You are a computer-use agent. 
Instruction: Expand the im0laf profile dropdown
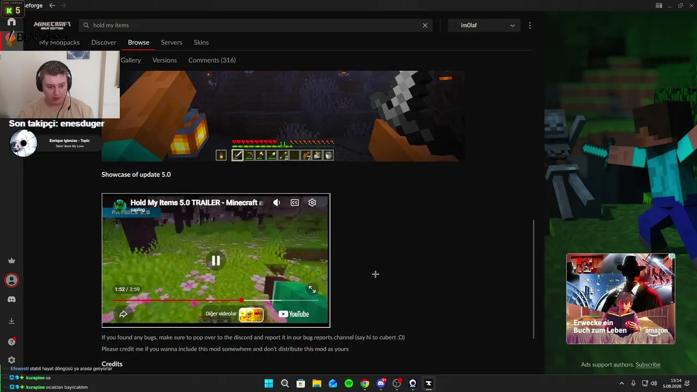pyautogui.click(x=484, y=25)
